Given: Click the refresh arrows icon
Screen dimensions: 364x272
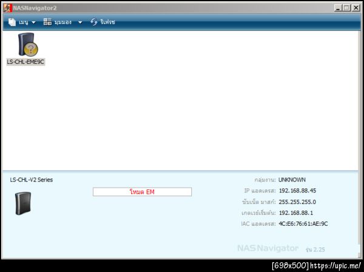Looking at the screenshot, I should tap(94, 22).
